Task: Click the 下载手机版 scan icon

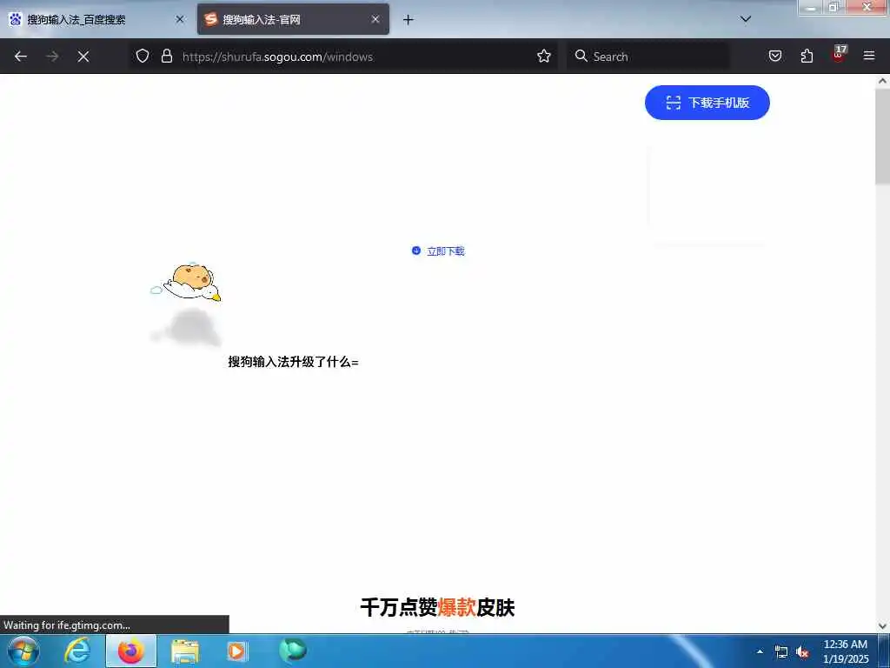Action: point(674,103)
